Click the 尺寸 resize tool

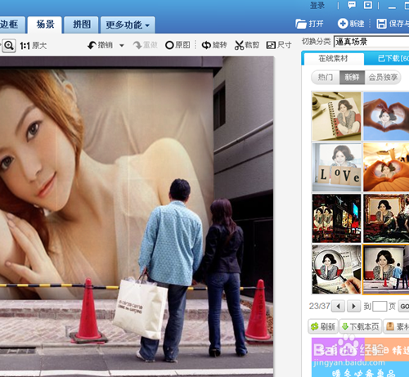tap(279, 45)
